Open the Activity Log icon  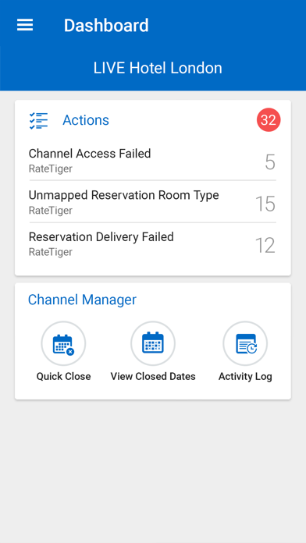pos(245,343)
